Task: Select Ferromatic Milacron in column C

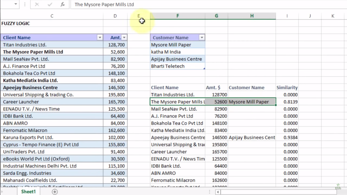Action: [x=52, y=130]
